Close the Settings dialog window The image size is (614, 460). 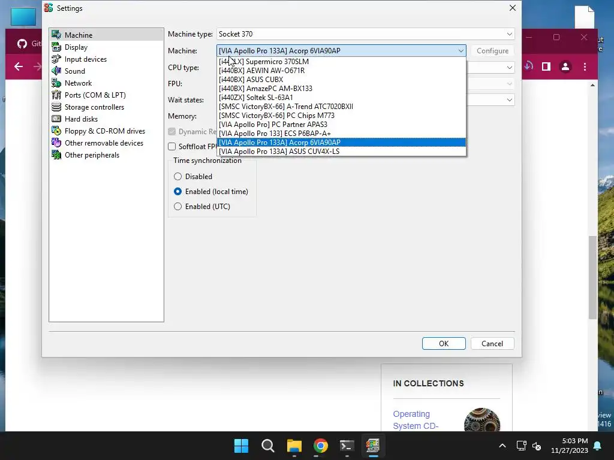[x=512, y=8]
